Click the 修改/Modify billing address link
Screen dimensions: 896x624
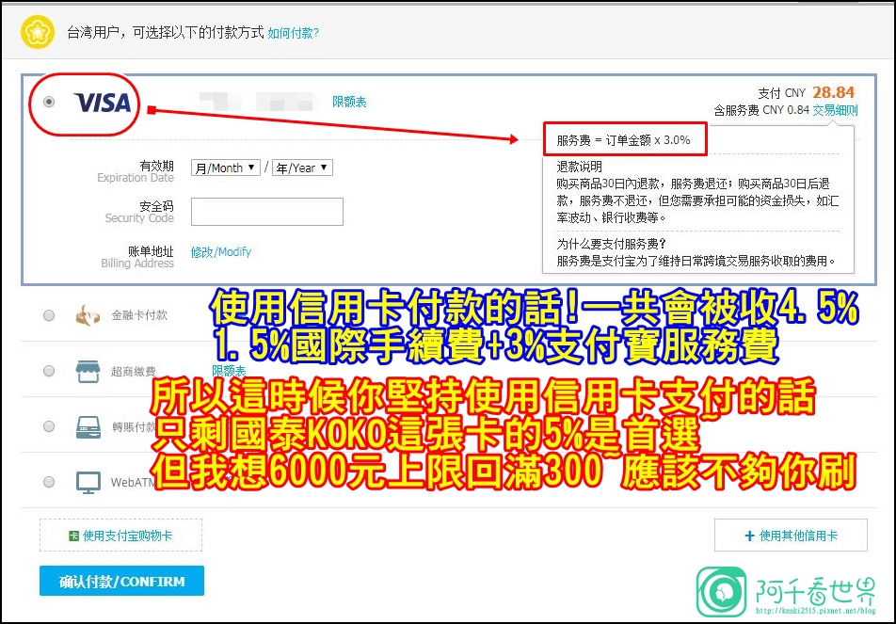[220, 252]
